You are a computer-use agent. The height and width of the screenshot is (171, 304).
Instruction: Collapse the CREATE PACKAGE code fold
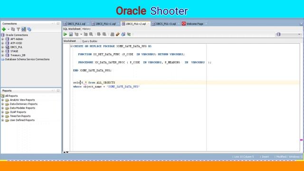71,46
